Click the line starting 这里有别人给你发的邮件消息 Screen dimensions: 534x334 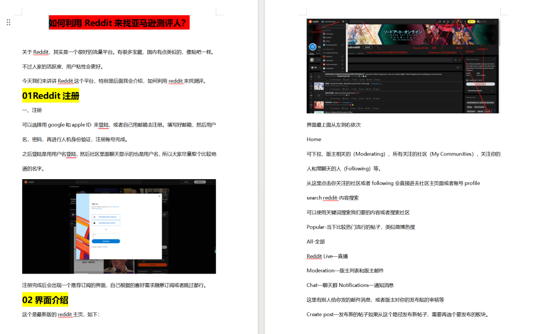375,300
